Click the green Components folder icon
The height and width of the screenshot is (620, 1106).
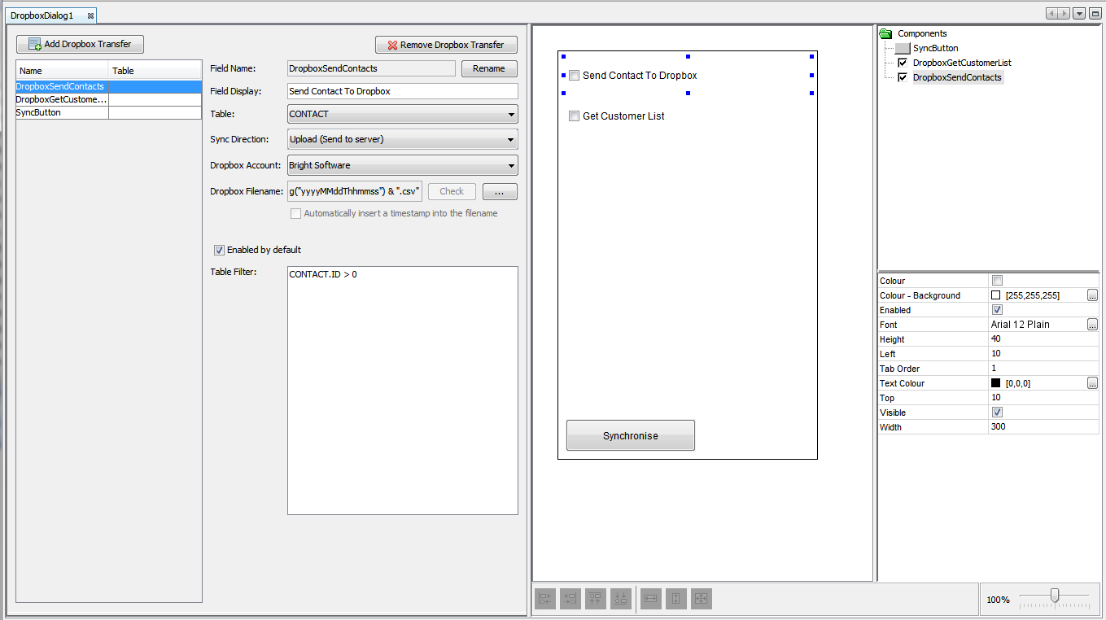886,33
